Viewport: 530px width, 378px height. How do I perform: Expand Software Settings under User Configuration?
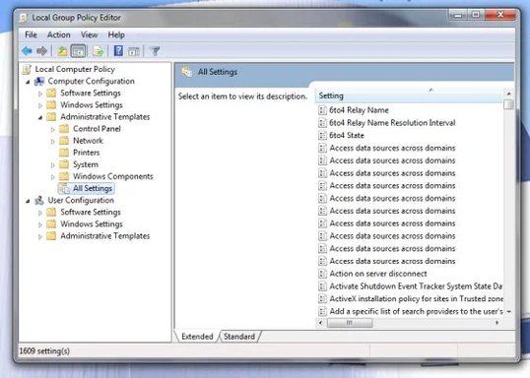[40, 213]
